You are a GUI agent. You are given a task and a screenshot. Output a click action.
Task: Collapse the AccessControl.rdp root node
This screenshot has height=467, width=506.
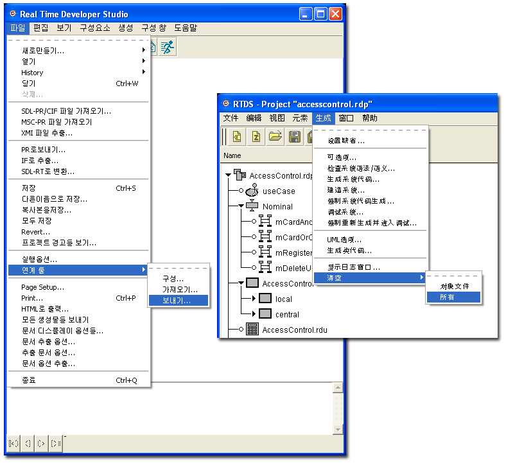[229, 175]
